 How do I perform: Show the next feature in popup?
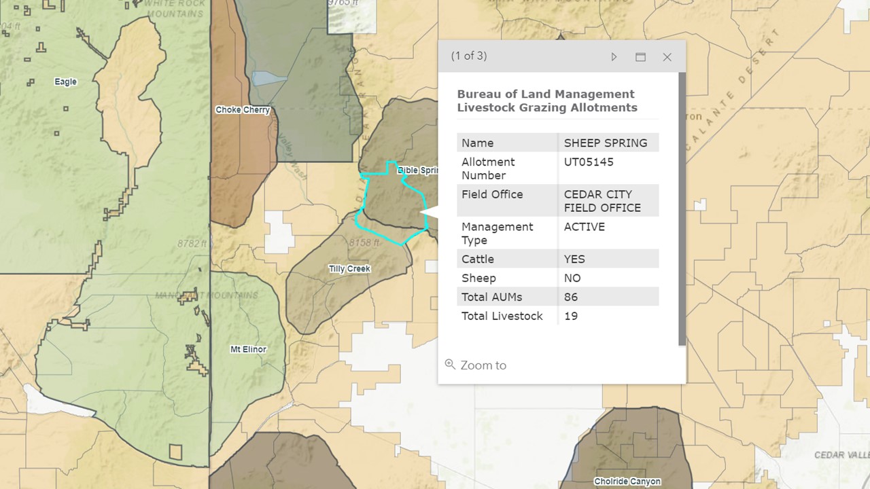point(614,57)
